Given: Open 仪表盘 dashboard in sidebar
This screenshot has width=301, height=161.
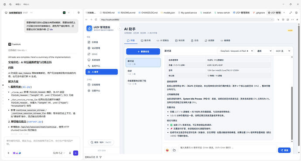Looking at the screenshot, I should click(x=102, y=42).
